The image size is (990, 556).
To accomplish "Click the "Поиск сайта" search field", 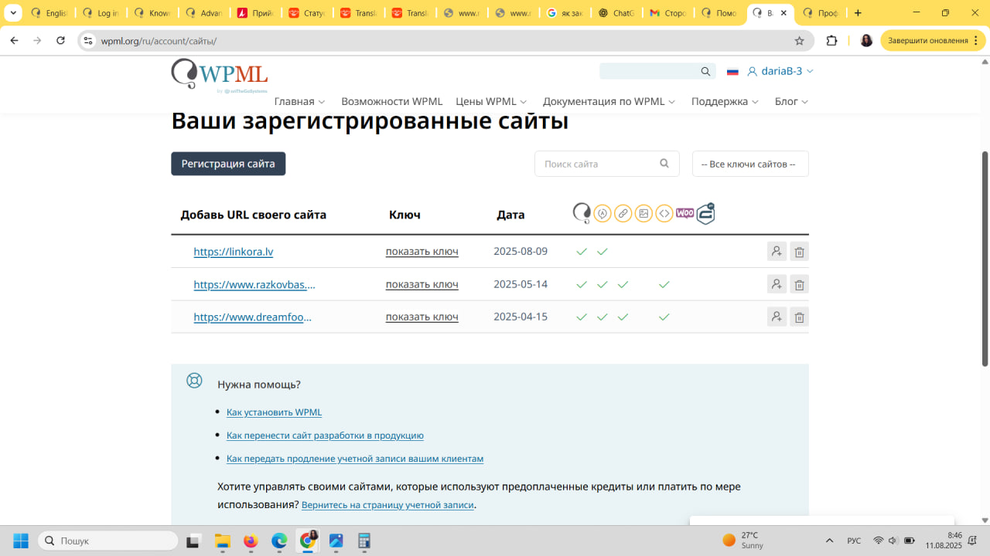I will pos(598,164).
